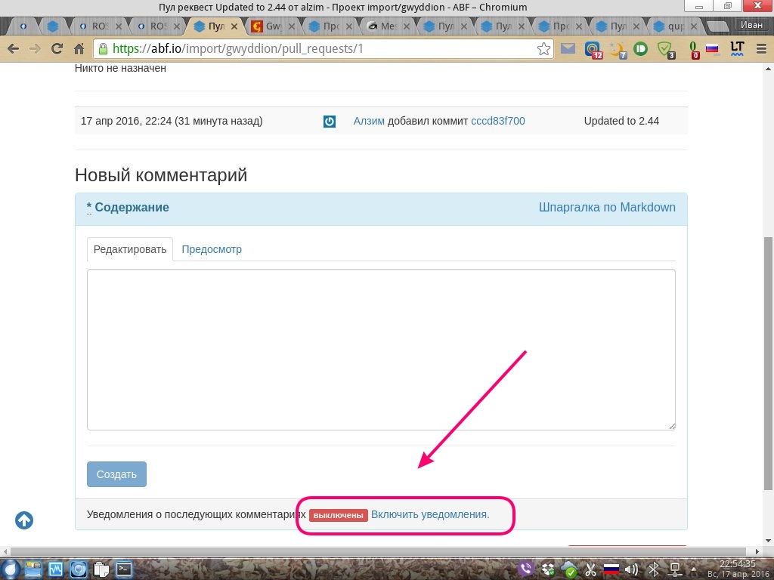The width and height of the screenshot is (774, 580).
Task: Reload the current page
Action: click(x=57, y=49)
